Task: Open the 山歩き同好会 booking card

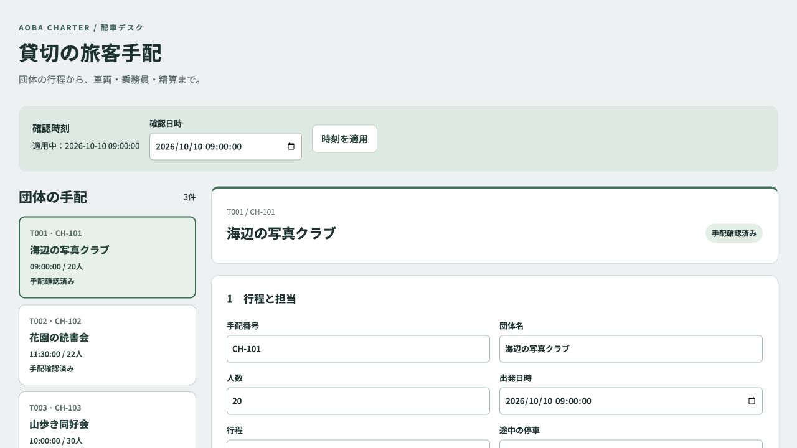Action: click(107, 420)
